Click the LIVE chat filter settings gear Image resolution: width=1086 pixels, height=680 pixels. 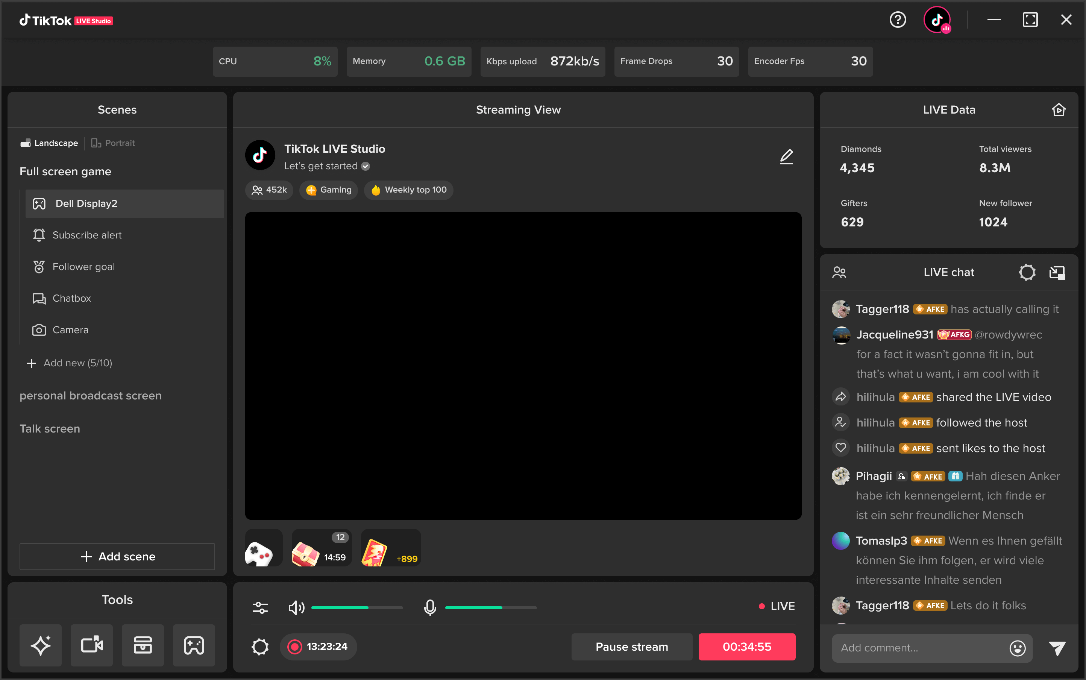(1027, 273)
